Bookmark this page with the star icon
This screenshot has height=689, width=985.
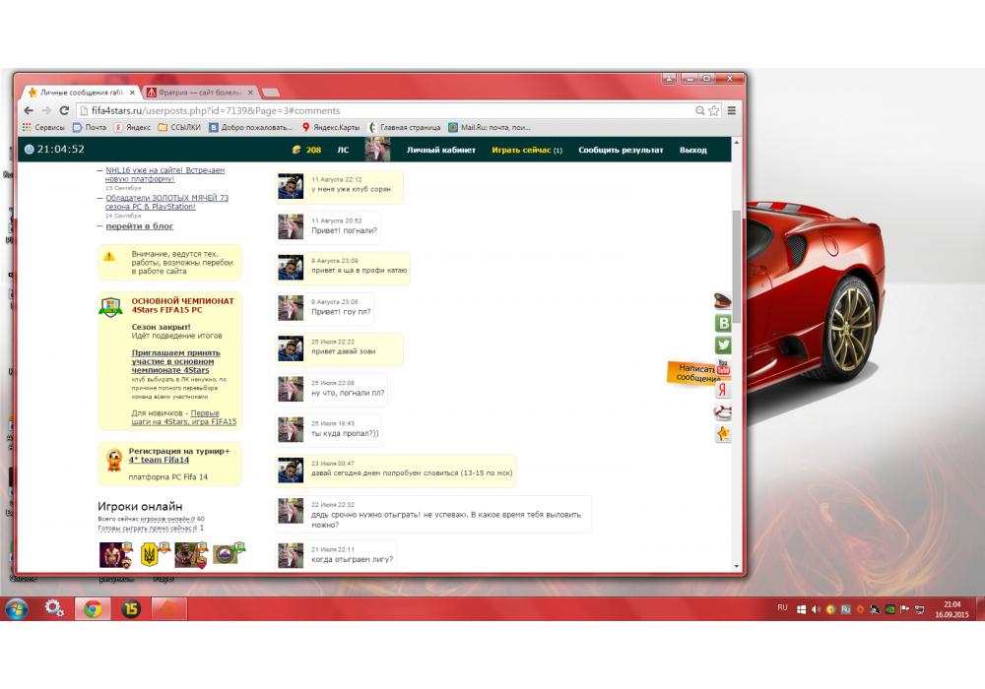[714, 111]
